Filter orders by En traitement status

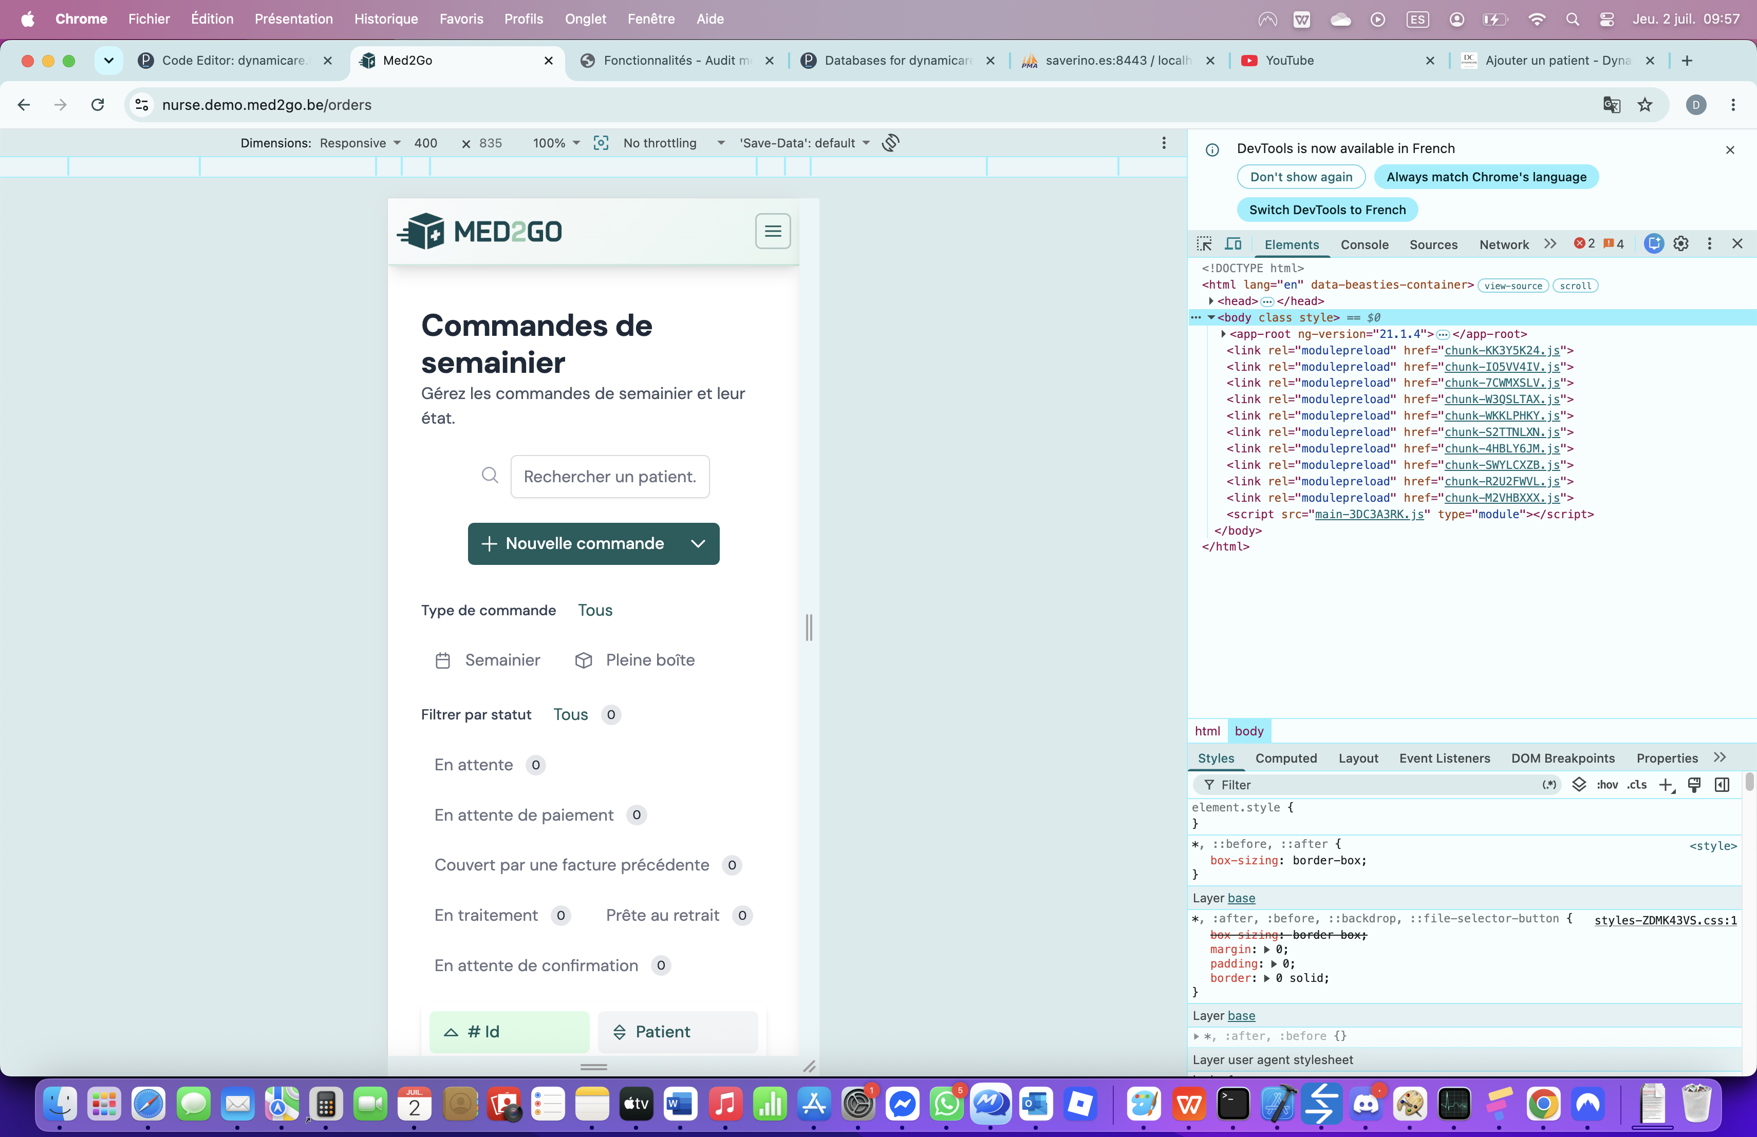point(502,916)
